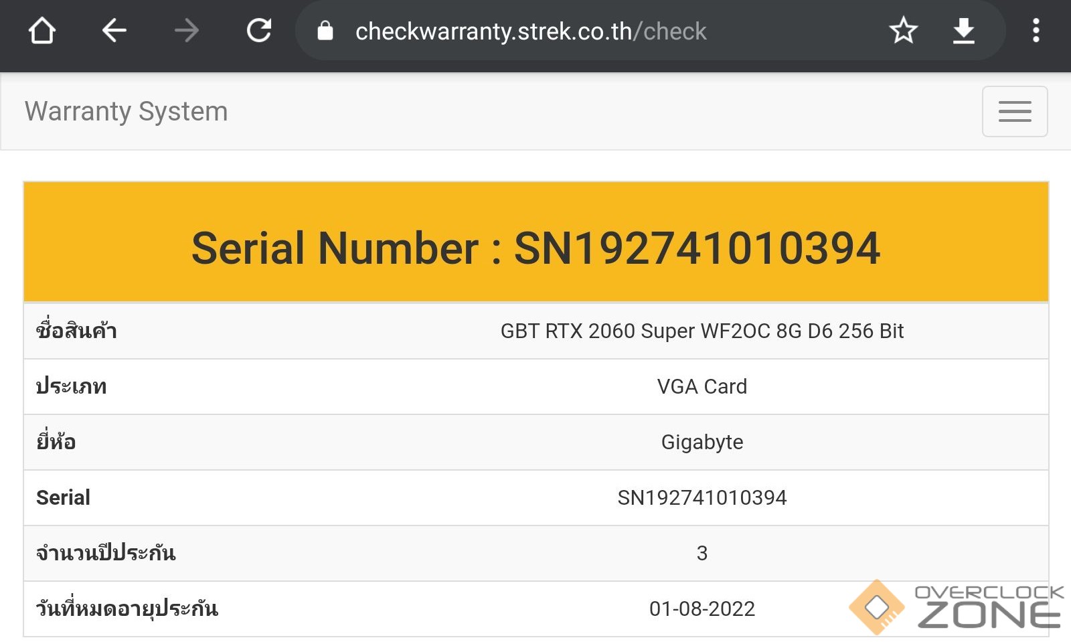1071x642 pixels.
Task: Click the Serial Number heading banner
Action: [x=535, y=248]
